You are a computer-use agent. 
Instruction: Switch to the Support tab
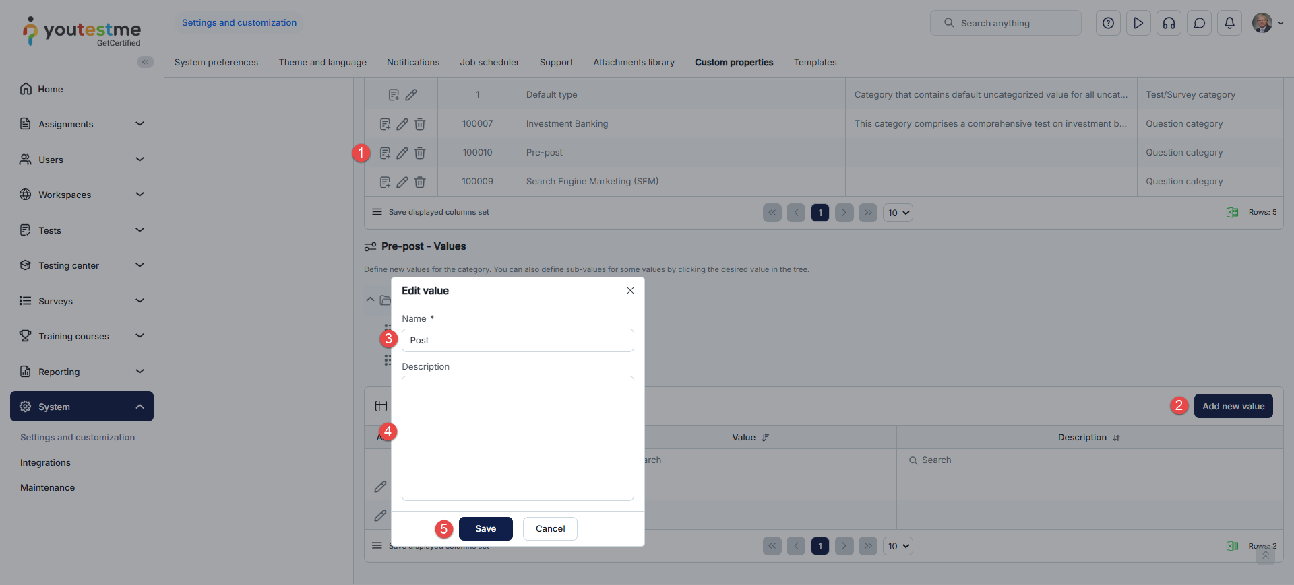pos(557,62)
